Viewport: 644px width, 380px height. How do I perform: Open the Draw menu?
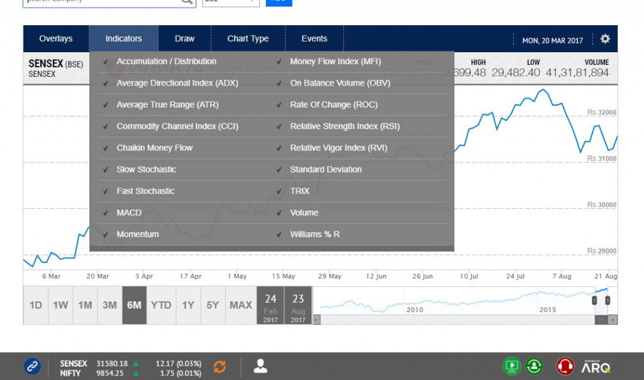pos(184,39)
